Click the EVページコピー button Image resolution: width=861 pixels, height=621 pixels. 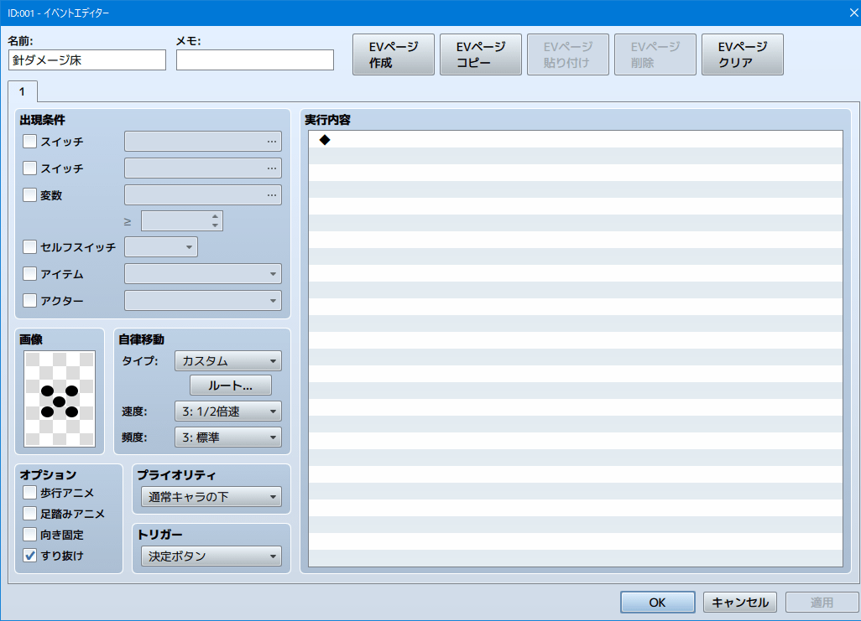[x=480, y=54]
